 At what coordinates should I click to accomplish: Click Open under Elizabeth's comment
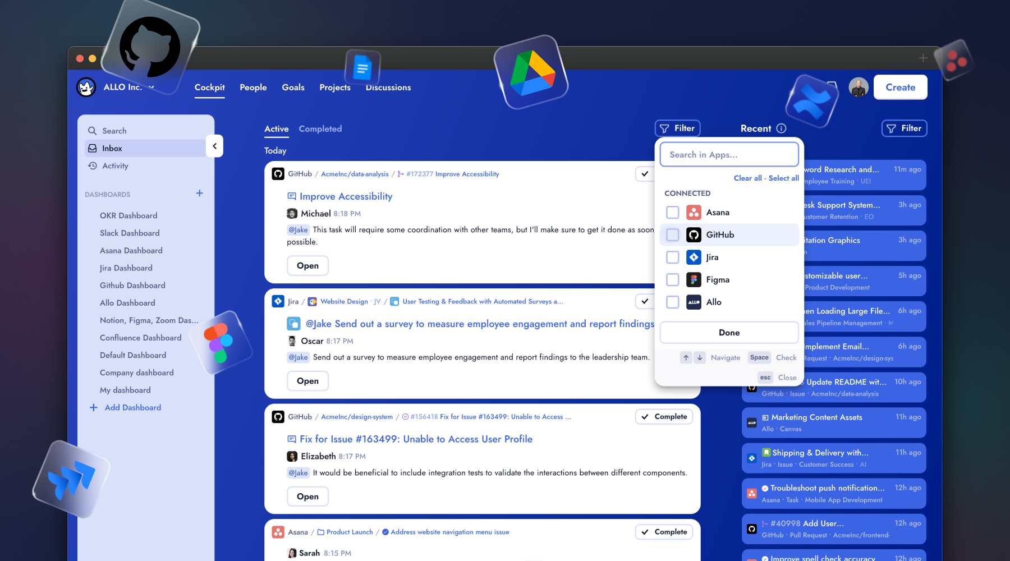point(307,496)
